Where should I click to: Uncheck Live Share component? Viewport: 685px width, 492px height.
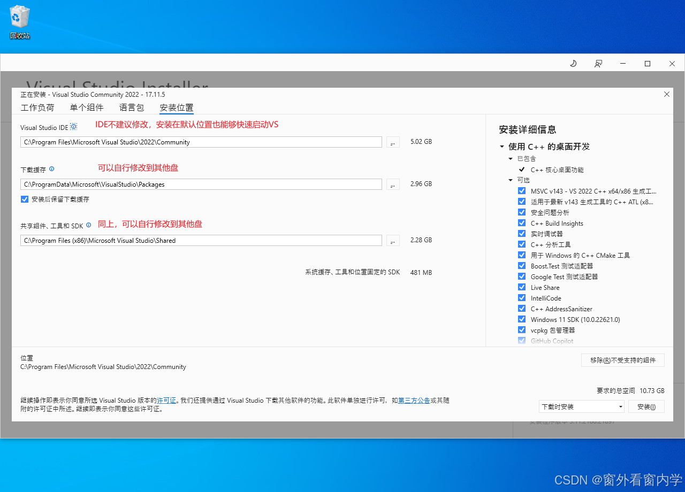pyautogui.click(x=522, y=287)
